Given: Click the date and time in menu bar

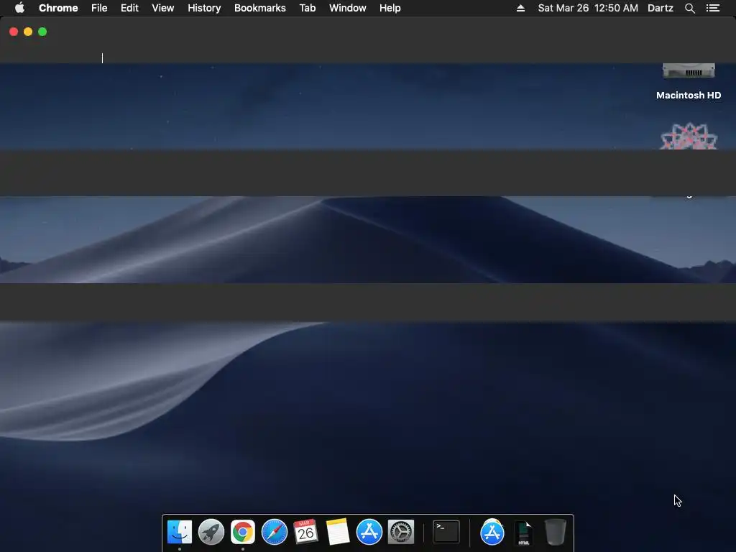Looking at the screenshot, I should pos(588,8).
